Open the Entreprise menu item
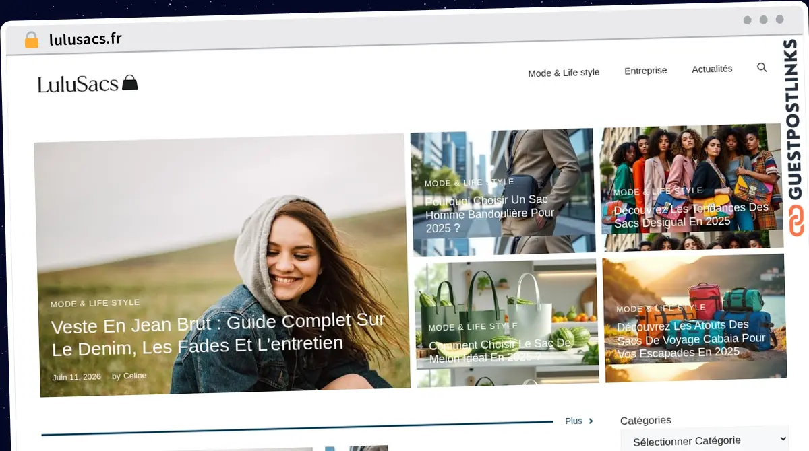This screenshot has width=809, height=451. pos(645,70)
